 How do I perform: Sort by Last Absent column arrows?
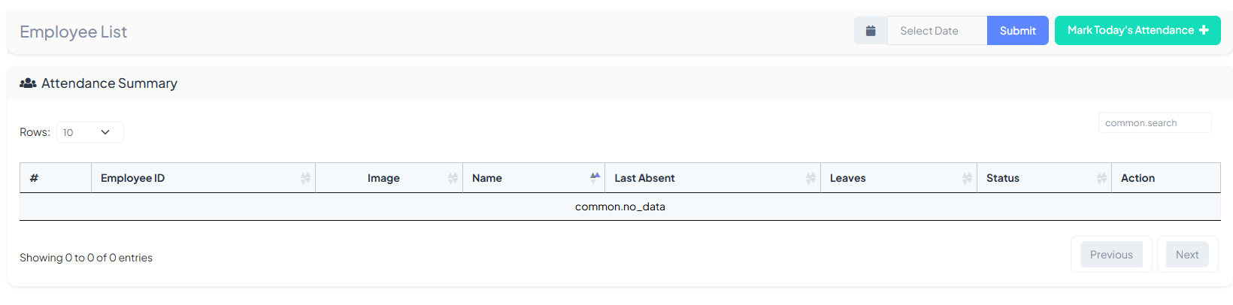point(810,178)
